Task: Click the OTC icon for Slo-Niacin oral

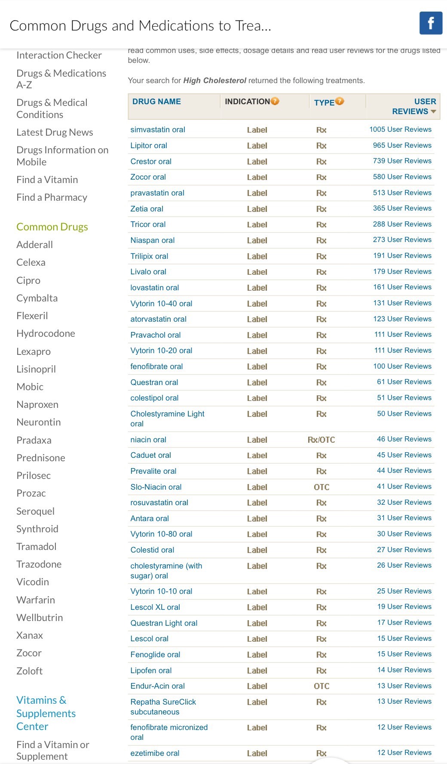Action: pos(321,487)
